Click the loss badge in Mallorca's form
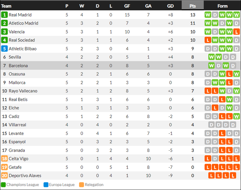The width and height of the screenshot is (241, 190). (x=229, y=83)
